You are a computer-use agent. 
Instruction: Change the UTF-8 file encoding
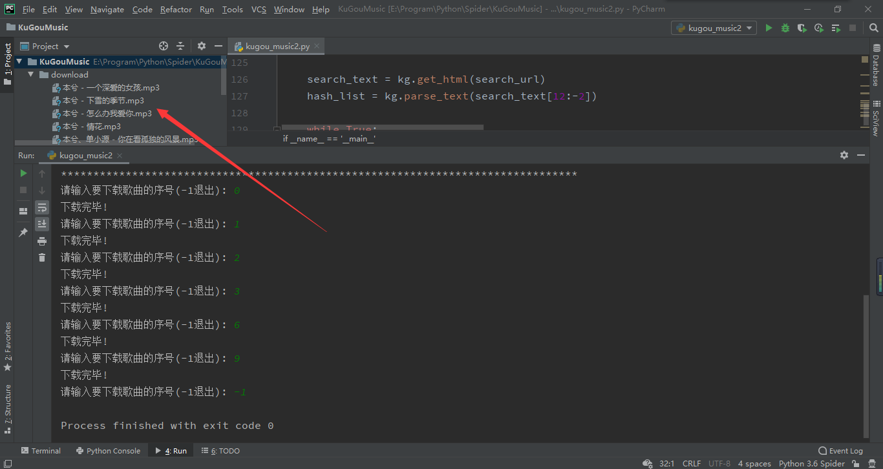(x=719, y=463)
